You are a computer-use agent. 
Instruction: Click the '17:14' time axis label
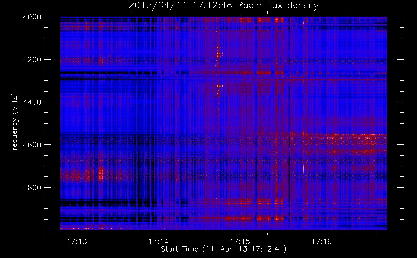coord(158,241)
